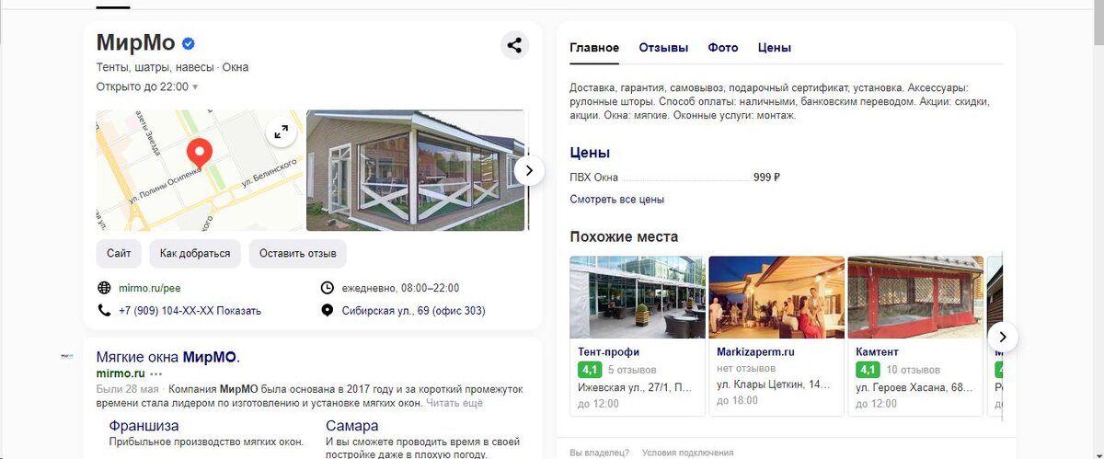The height and width of the screenshot is (459, 1104).
Task: Expand opening hours "Открыто до 22:00"
Action: pyautogui.click(x=147, y=86)
